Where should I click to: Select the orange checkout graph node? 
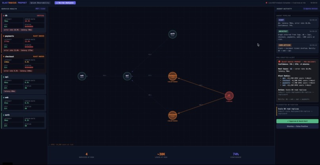tap(172, 115)
